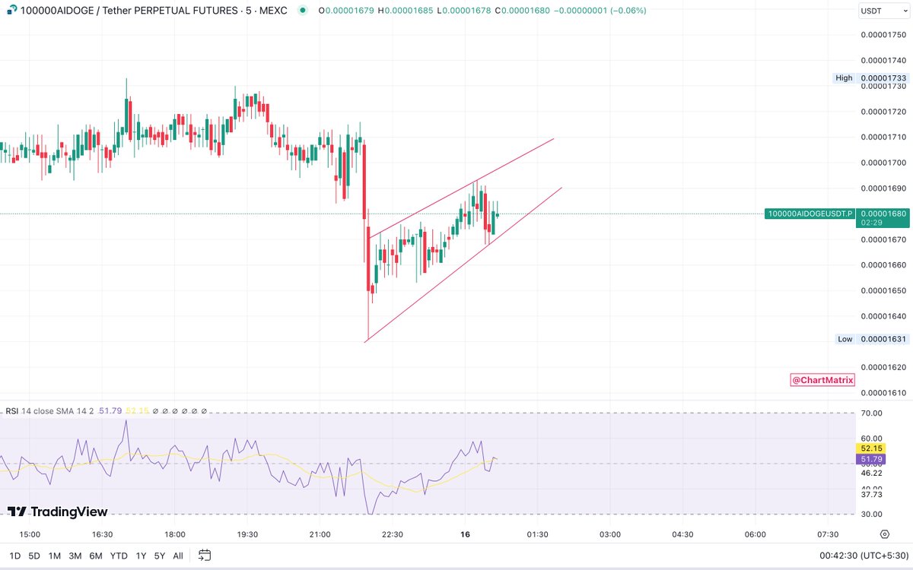
Task: Select the 6M time range
Action: 96,556
